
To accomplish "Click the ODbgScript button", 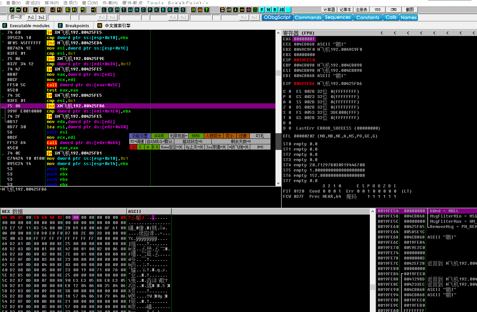I will [x=277, y=17].
